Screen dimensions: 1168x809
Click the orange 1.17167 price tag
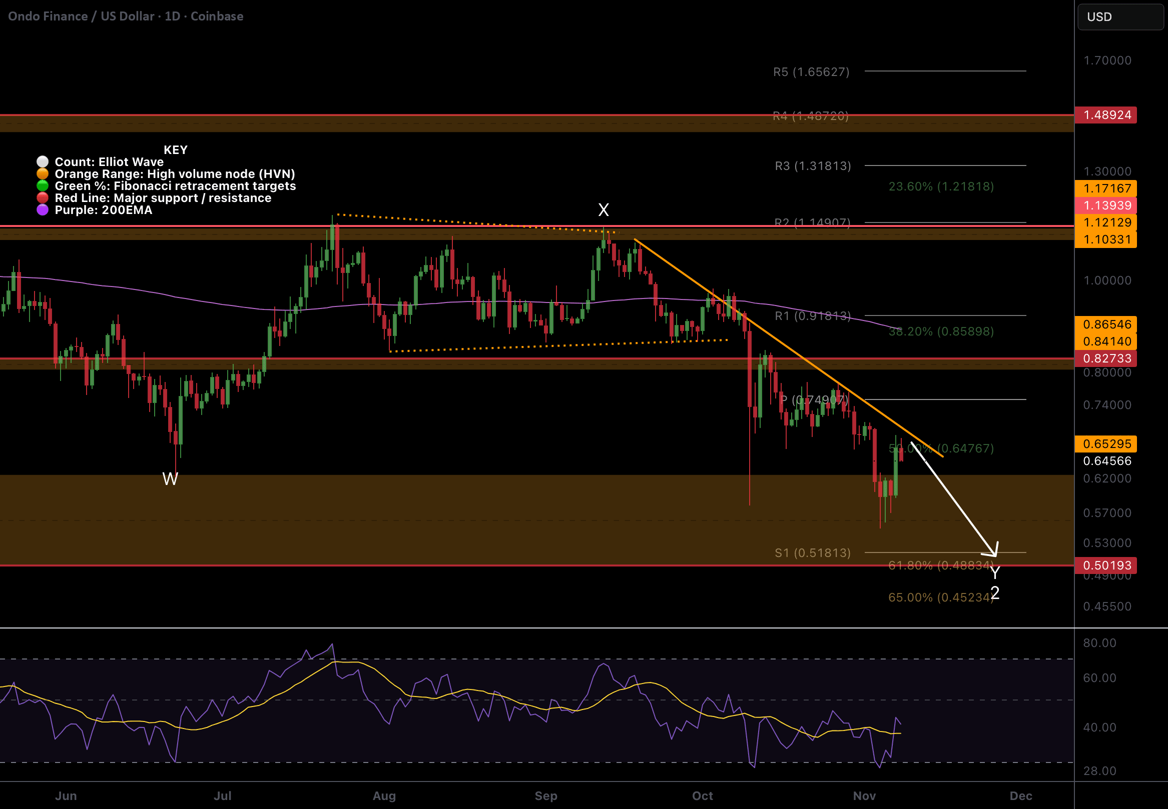point(1106,188)
